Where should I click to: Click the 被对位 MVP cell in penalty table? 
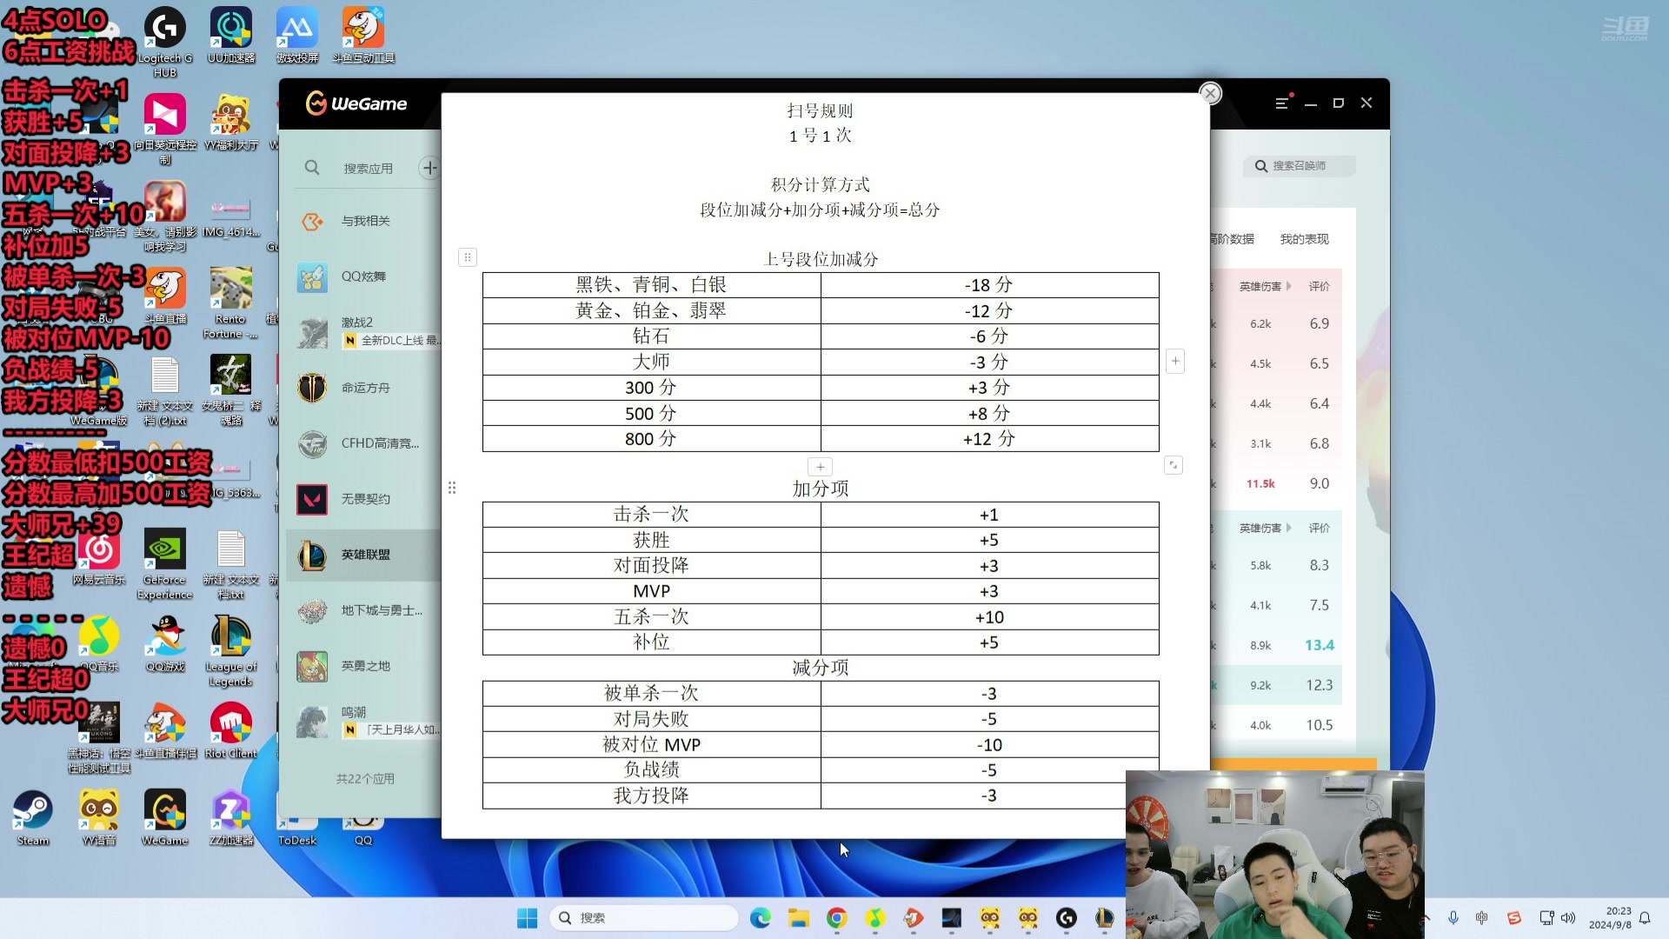(x=651, y=745)
